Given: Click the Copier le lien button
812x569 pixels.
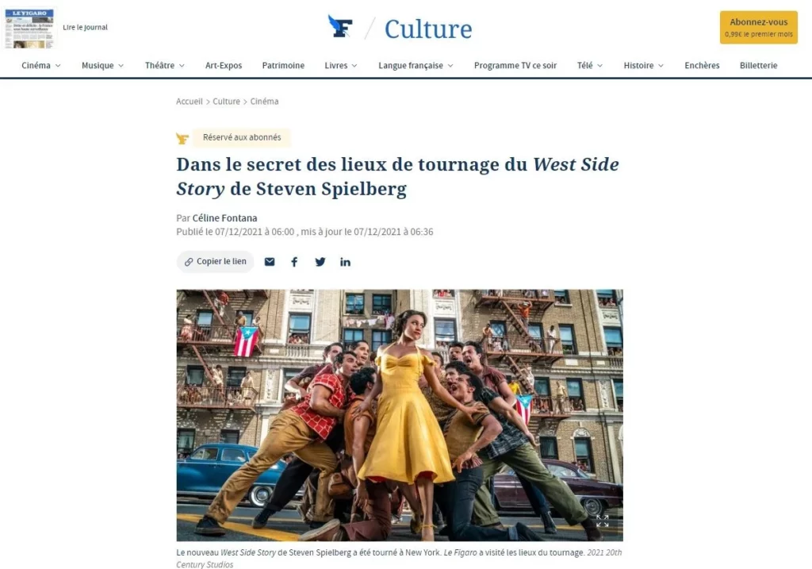Looking at the screenshot, I should tap(216, 262).
